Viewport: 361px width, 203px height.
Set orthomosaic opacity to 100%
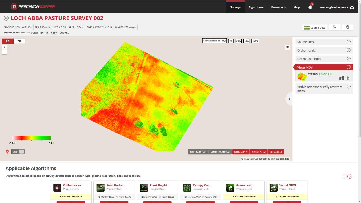pos(255,41)
